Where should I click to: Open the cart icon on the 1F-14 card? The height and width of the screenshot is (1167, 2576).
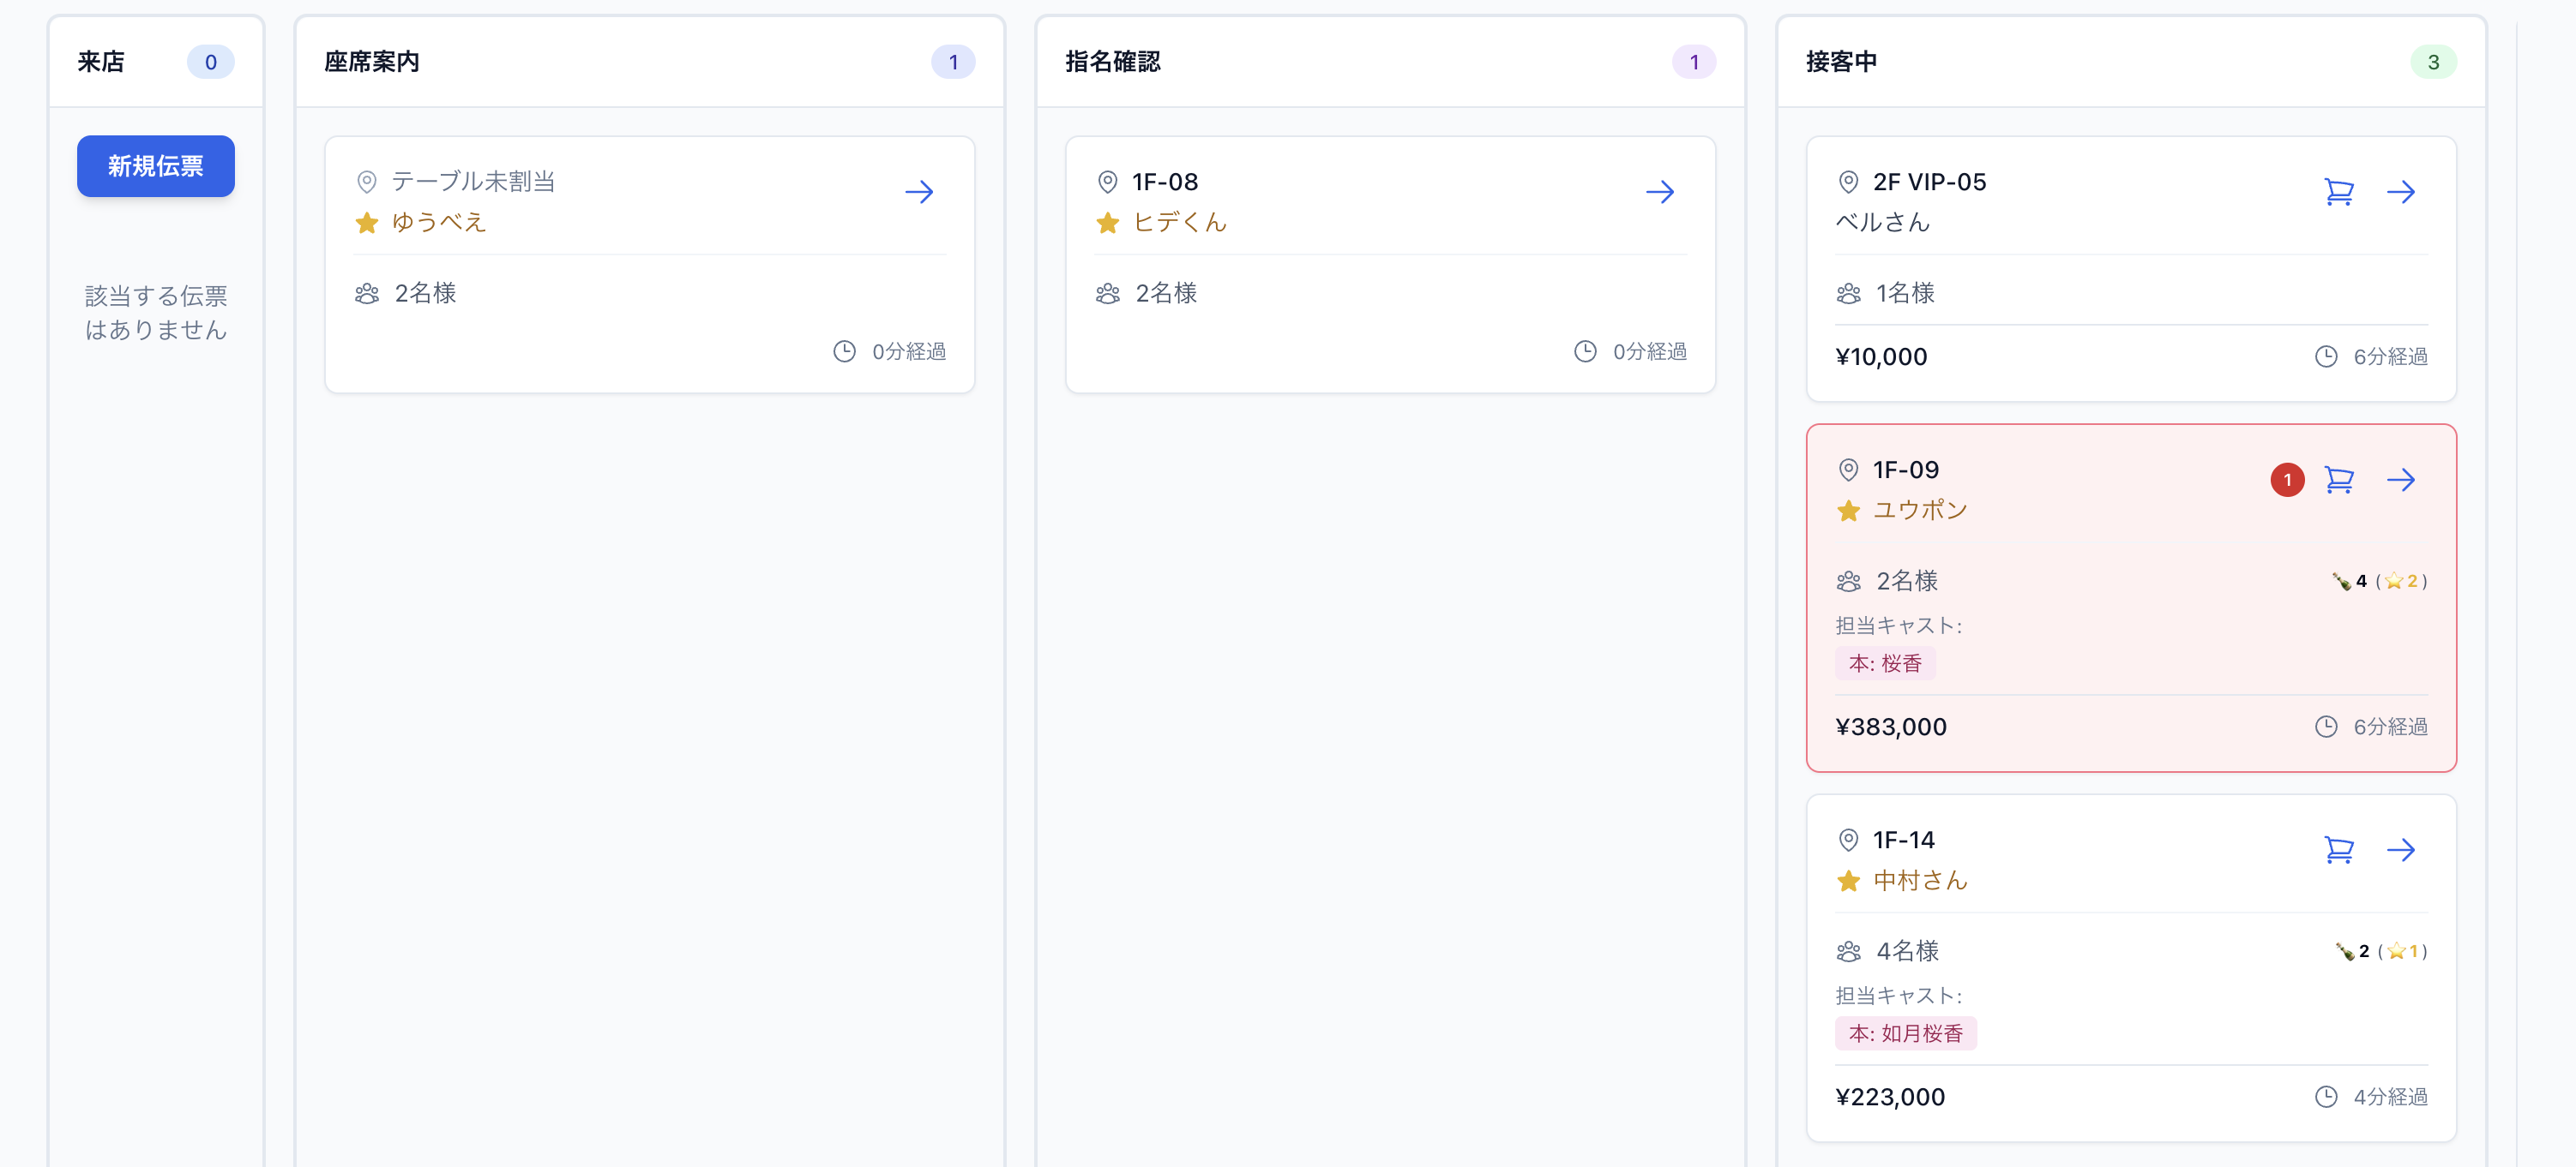coord(2339,852)
